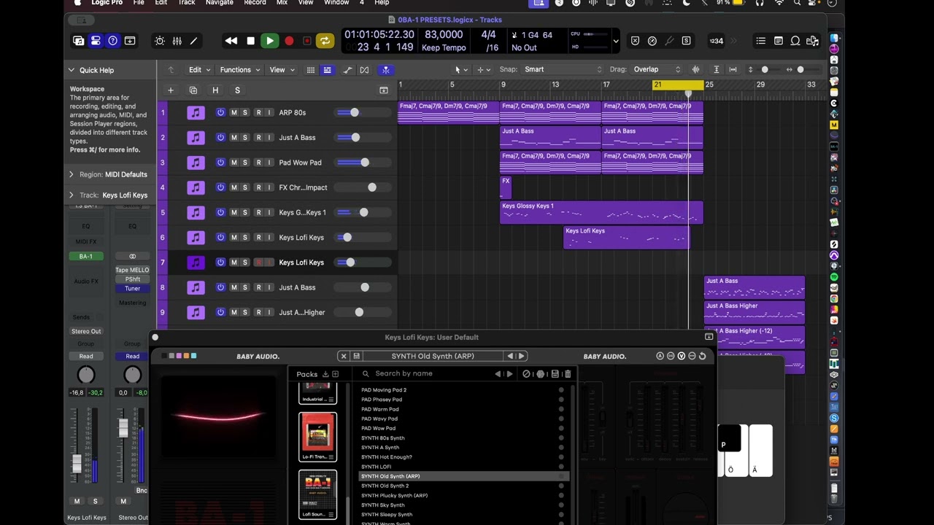Screen dimensions: 934x525
Task: Delete preset with trash icon
Action: (x=568, y=374)
